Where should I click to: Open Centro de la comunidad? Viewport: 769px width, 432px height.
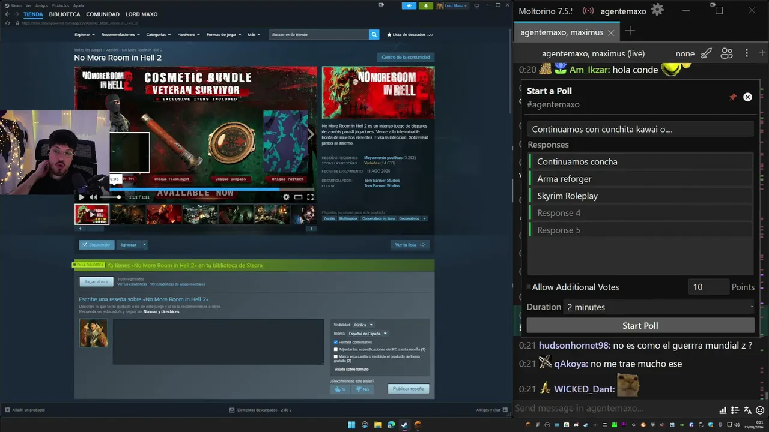tap(406, 58)
